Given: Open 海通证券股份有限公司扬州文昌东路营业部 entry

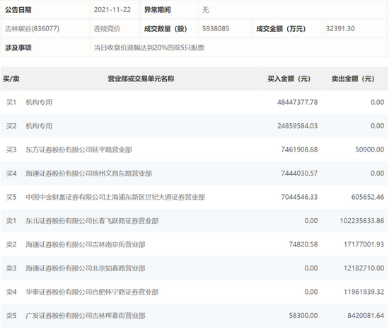Looking at the screenshot, I should click(x=89, y=173).
